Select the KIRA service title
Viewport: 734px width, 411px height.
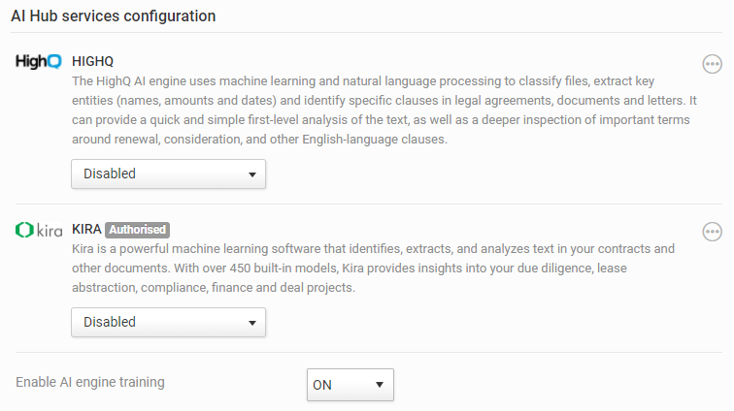(86, 230)
